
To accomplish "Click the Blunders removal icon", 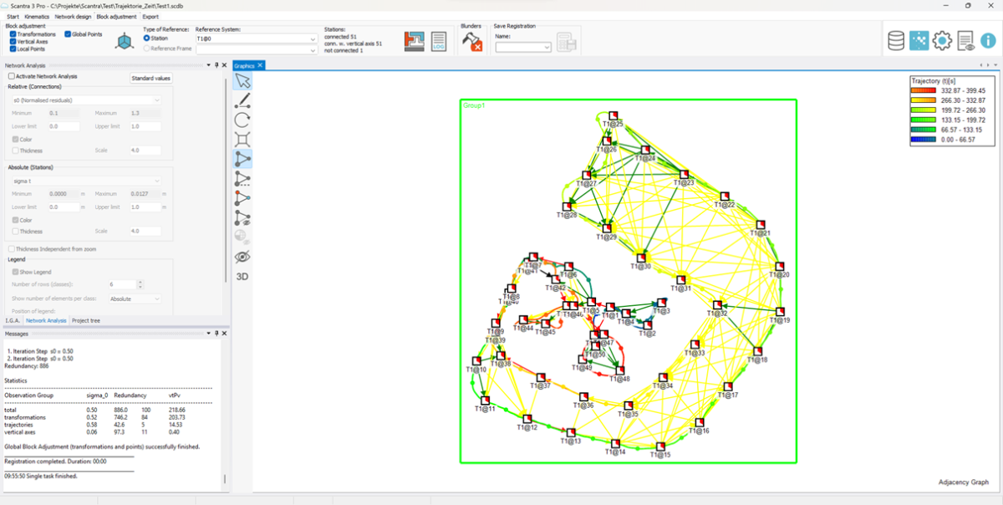I will (x=472, y=42).
